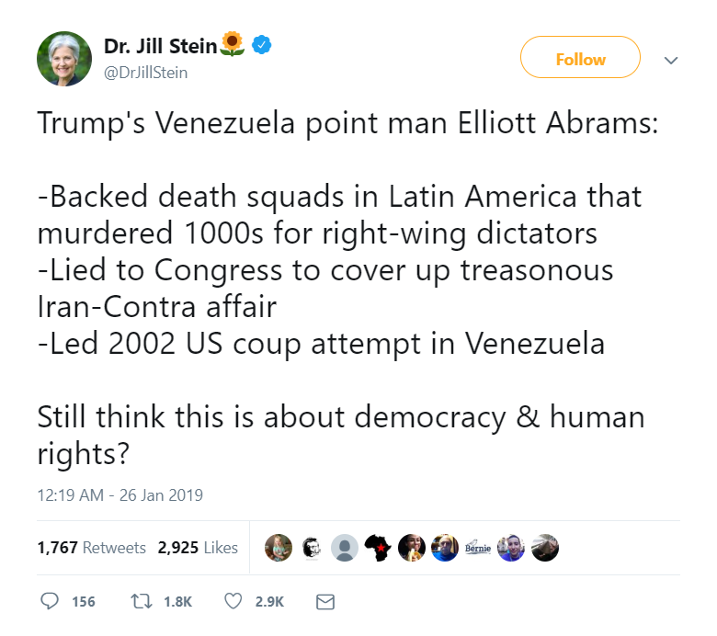Open the black-and-white sketch portrait avatar

click(x=311, y=548)
